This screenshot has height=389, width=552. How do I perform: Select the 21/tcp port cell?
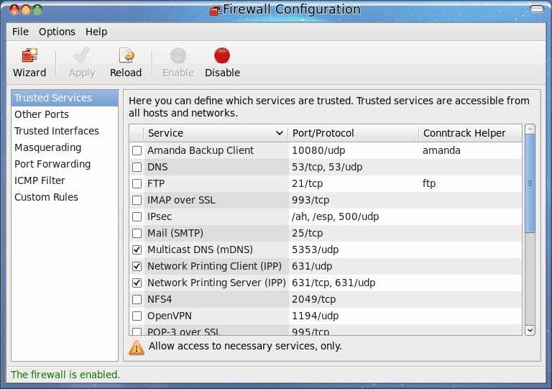pos(354,184)
